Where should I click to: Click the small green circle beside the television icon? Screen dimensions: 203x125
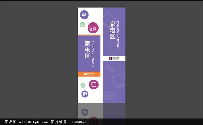(83, 85)
